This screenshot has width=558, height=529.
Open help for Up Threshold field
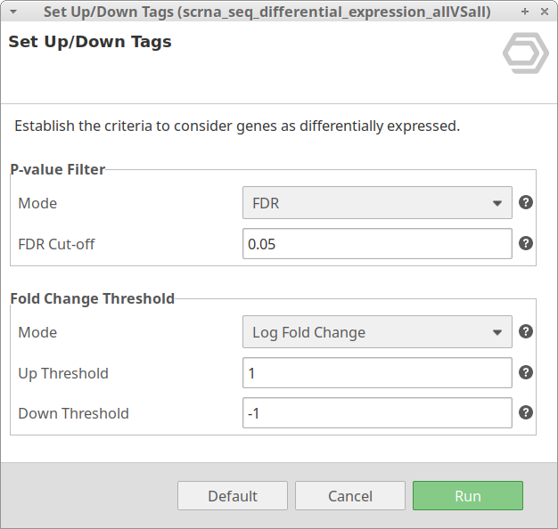point(526,372)
